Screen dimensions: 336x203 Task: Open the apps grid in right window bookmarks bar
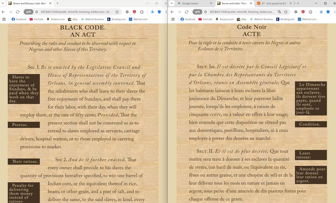[x=173, y=19]
